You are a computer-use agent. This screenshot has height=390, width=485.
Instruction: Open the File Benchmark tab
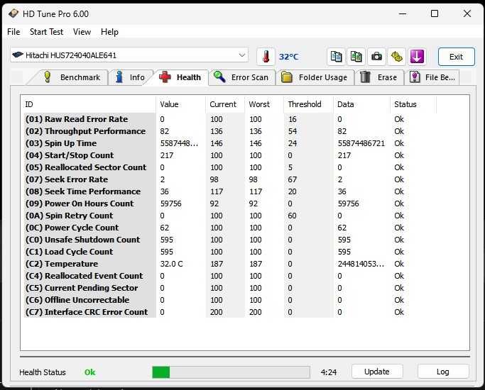pyautogui.click(x=432, y=77)
